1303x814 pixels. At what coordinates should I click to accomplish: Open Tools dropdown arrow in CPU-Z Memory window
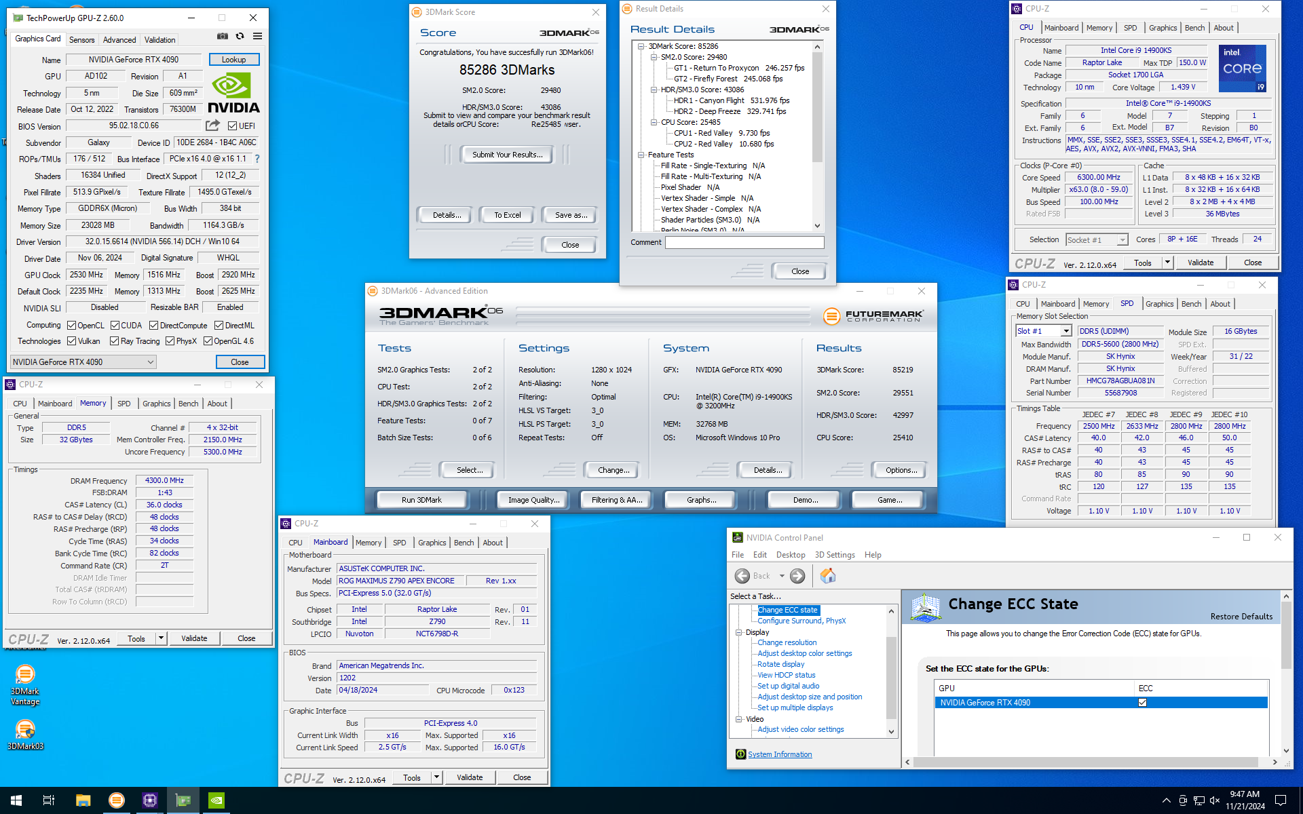coord(161,638)
